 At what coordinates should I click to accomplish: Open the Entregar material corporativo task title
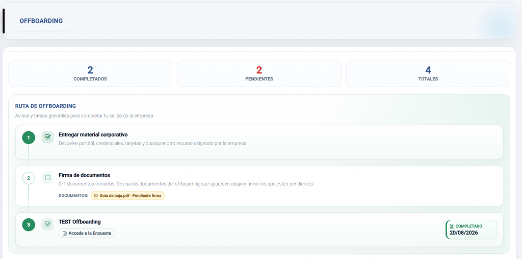tap(93, 135)
